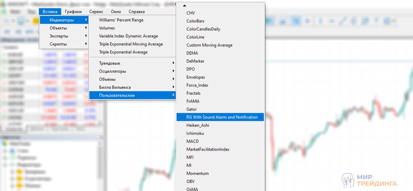Pick the Heiken_Ashi custom indicator
This screenshot has width=413, height=191.
(198, 125)
